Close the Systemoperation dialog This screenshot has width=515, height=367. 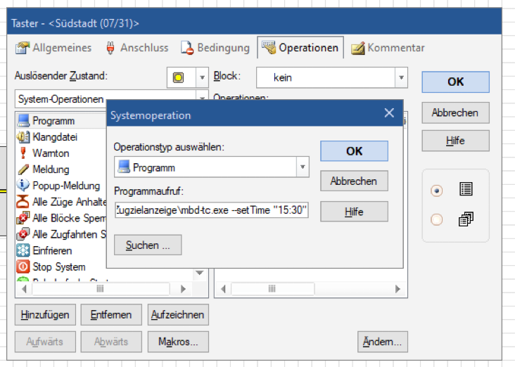pyautogui.click(x=389, y=113)
